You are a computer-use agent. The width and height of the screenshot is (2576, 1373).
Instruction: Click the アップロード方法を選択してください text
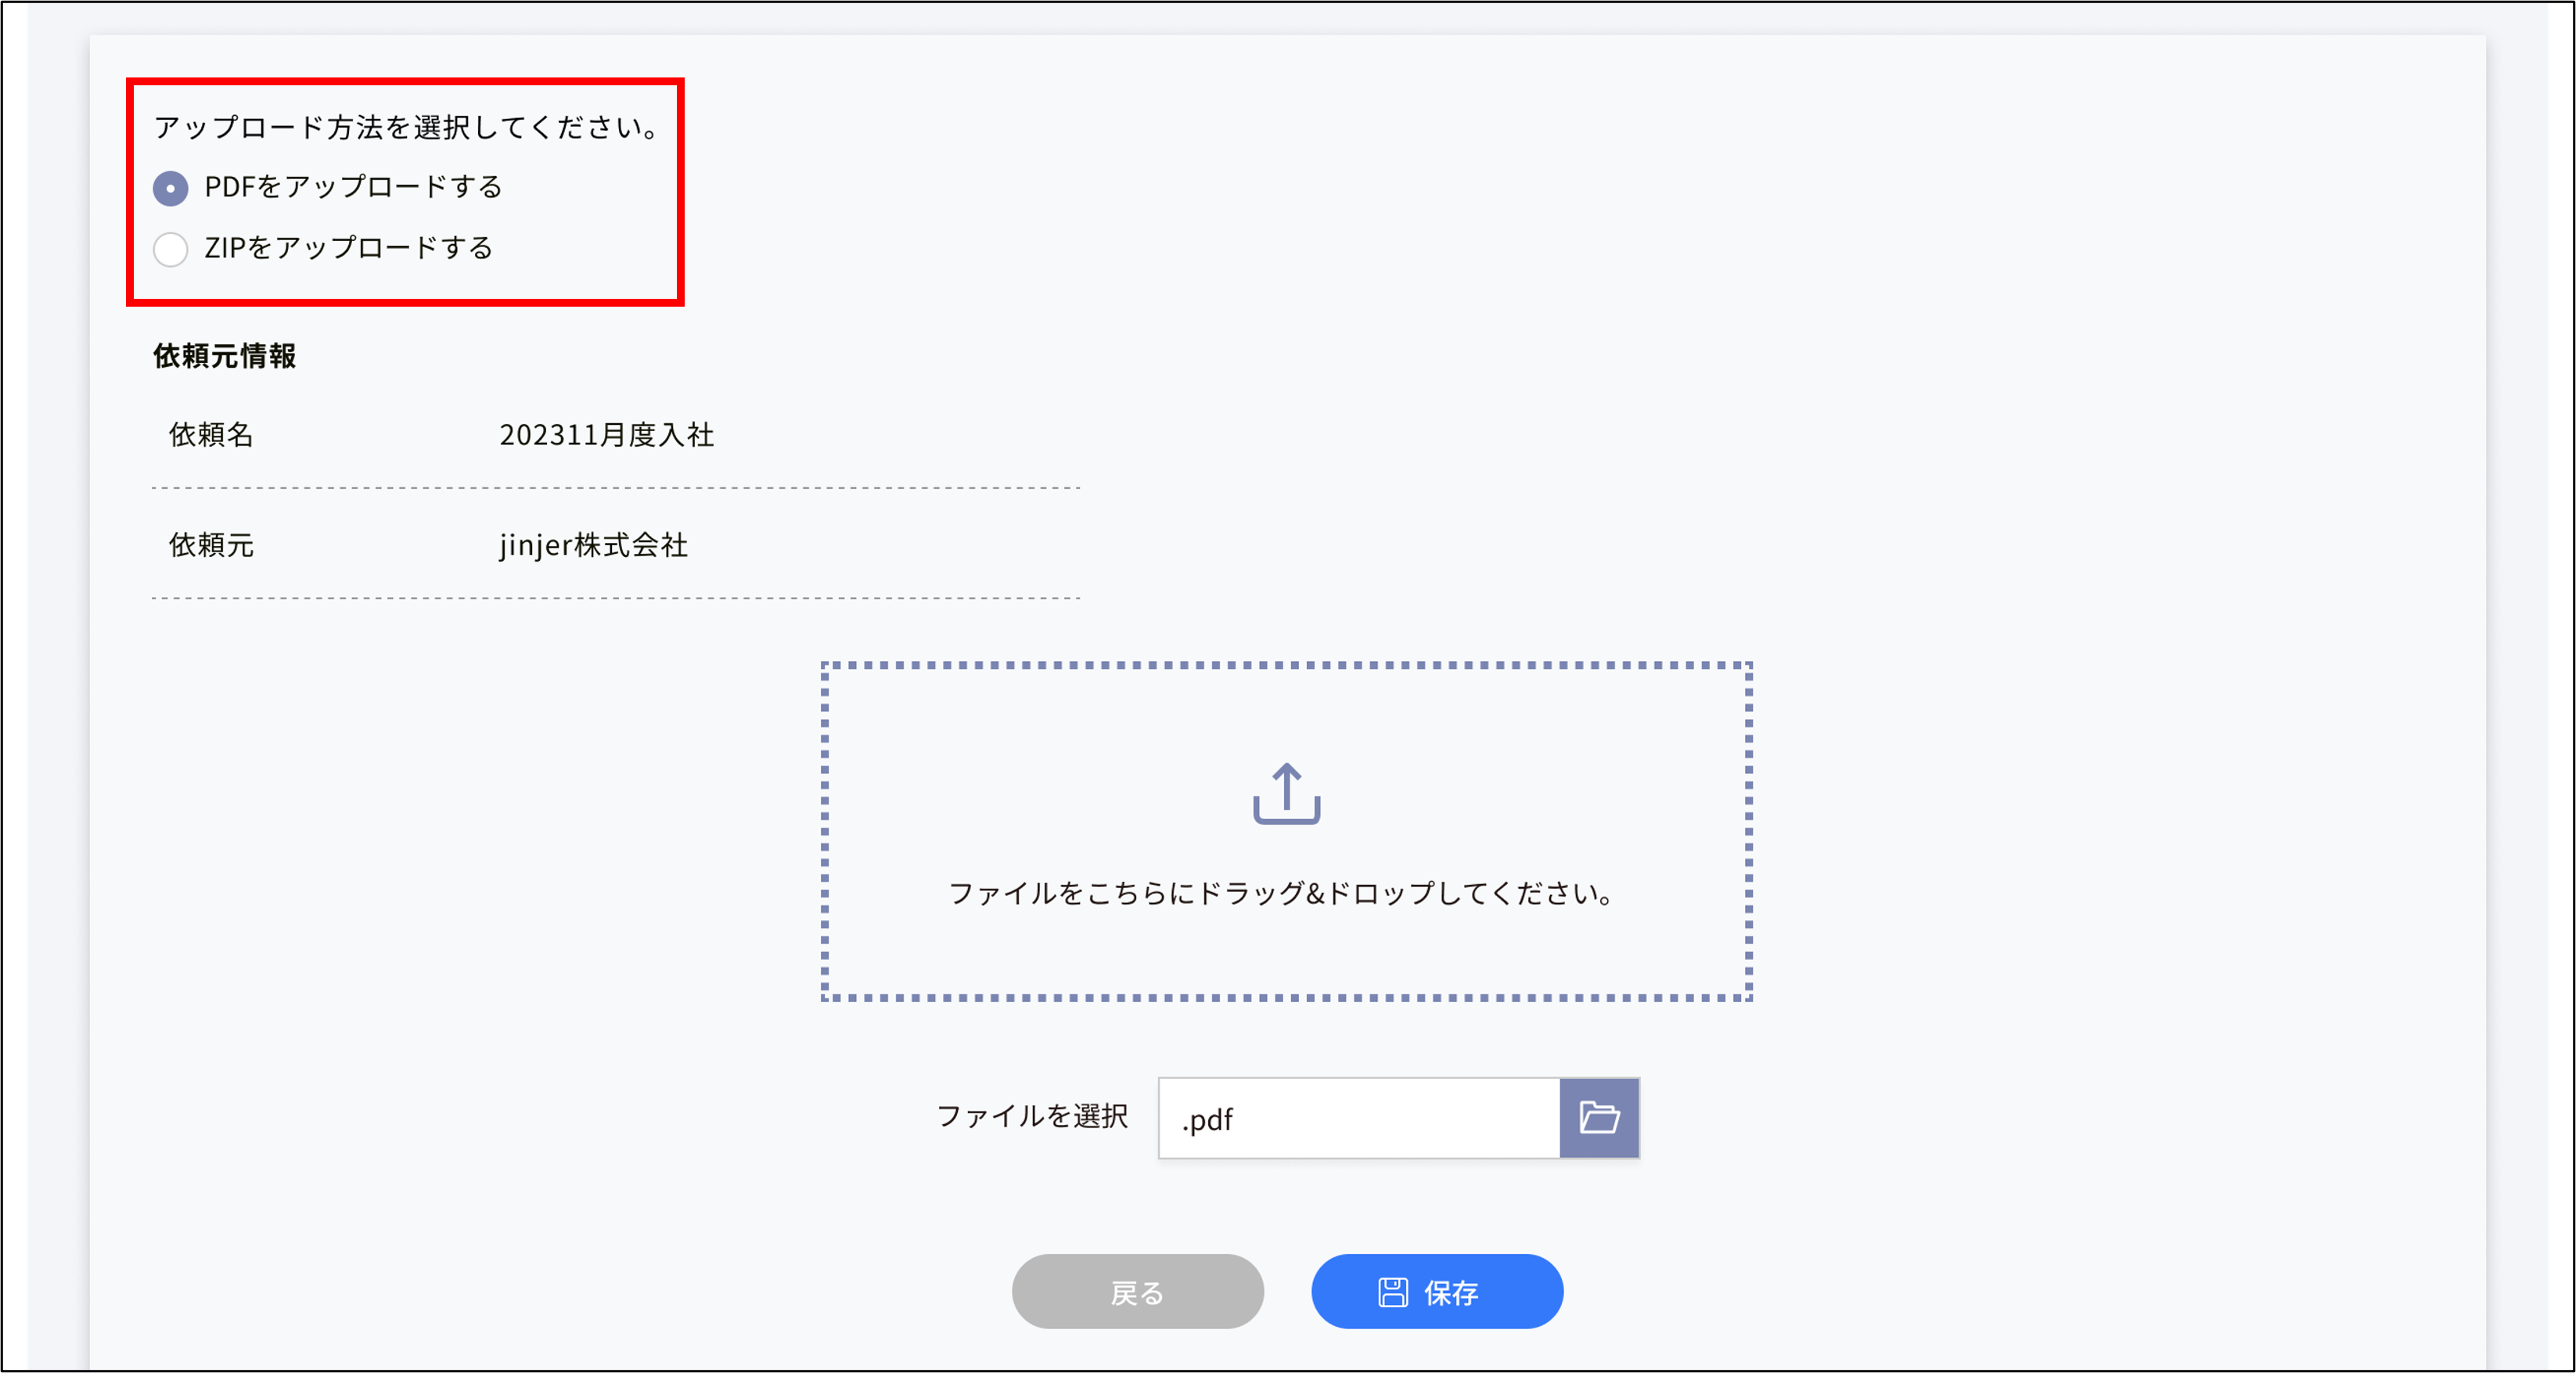407,127
